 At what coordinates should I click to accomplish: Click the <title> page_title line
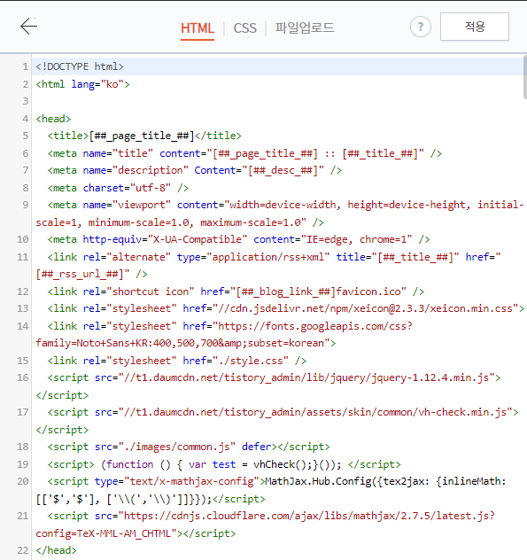144,136
